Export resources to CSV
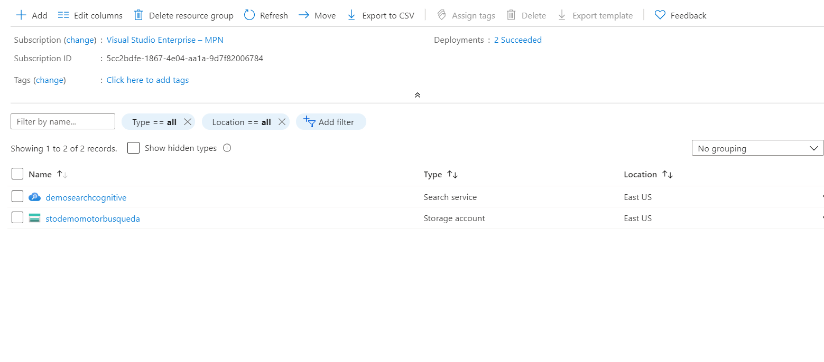The height and width of the screenshot is (362, 824). [x=381, y=15]
